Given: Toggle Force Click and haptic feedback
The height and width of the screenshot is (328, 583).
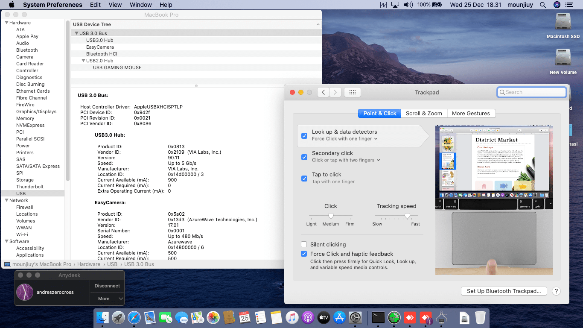Looking at the screenshot, I should click(x=304, y=254).
